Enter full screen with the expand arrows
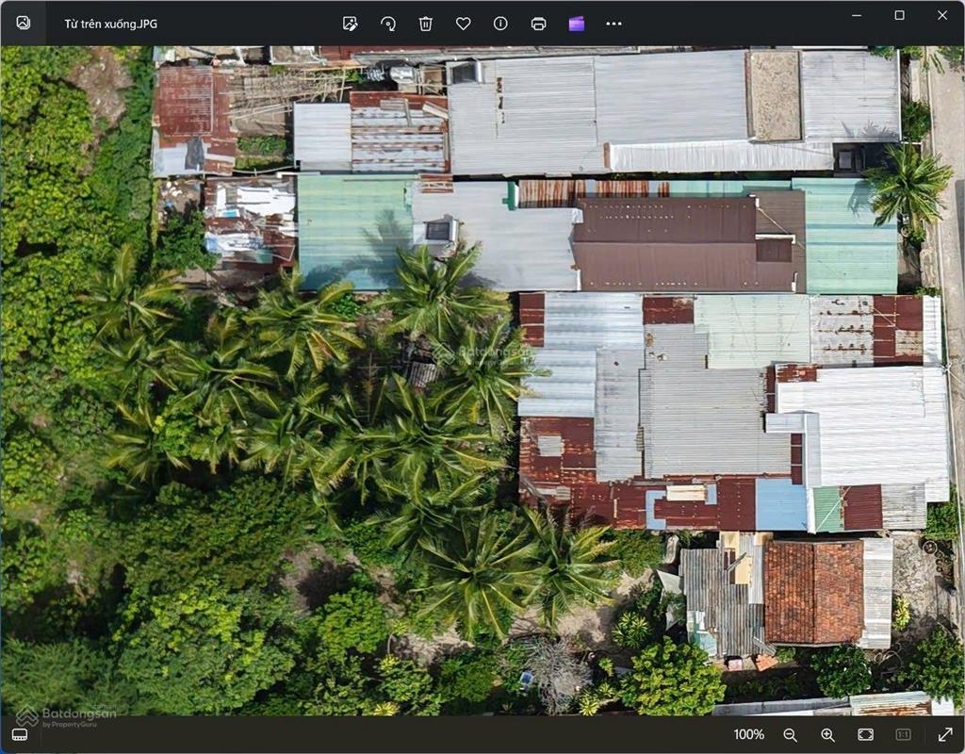Screen dimensions: 965x754 pyautogui.click(x=945, y=735)
